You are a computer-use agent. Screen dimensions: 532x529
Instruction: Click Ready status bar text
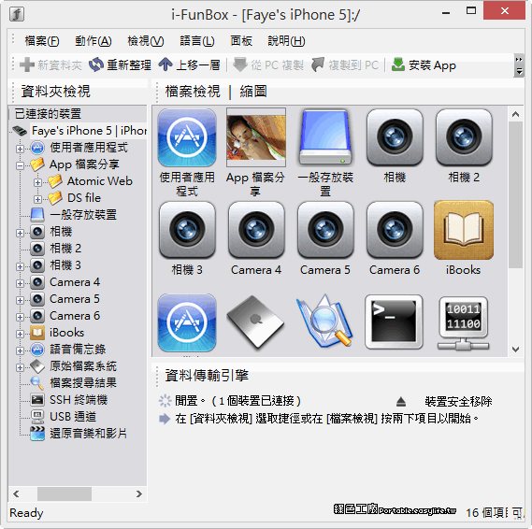pos(26,513)
